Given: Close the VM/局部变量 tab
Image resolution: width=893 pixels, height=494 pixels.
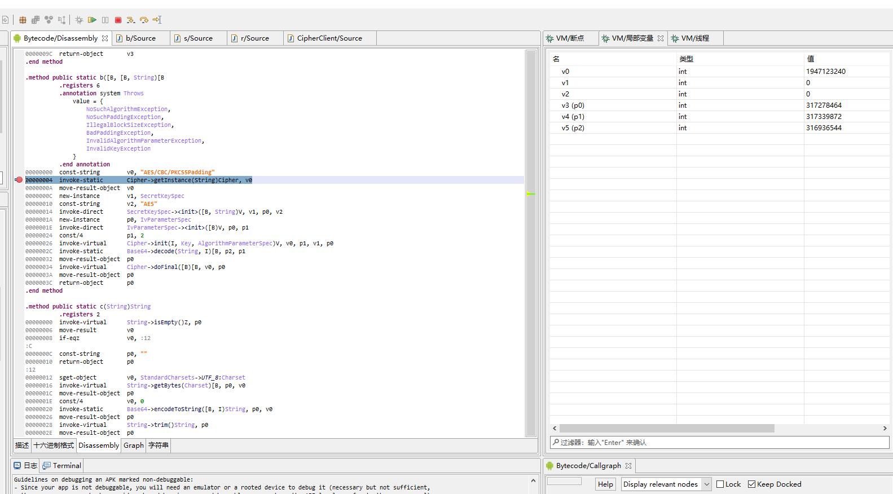Looking at the screenshot, I should 661,38.
